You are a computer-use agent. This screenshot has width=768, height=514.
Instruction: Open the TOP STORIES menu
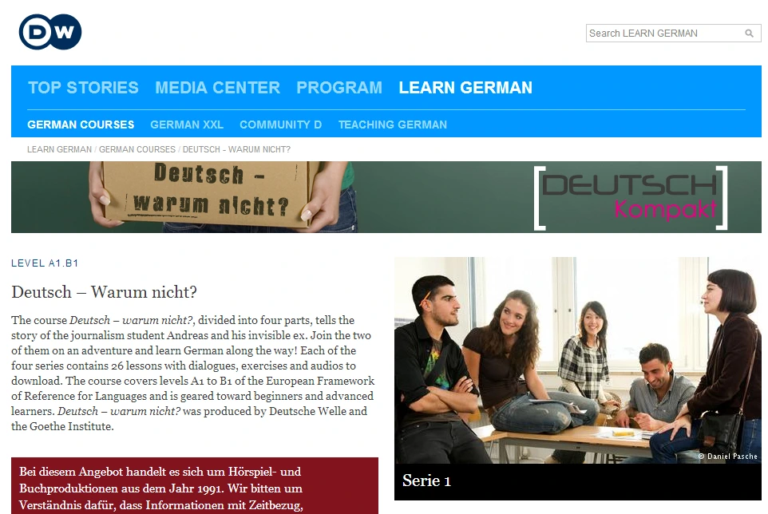point(83,88)
